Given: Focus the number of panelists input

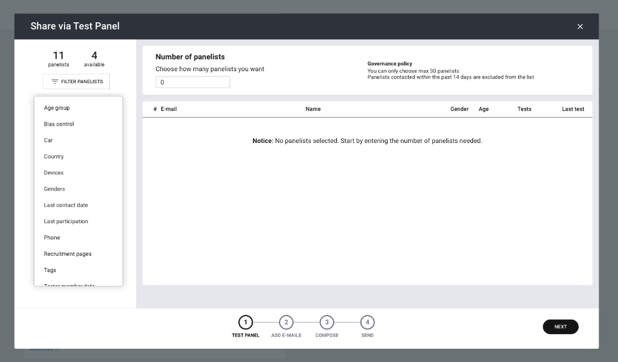Looking at the screenshot, I should coord(193,82).
